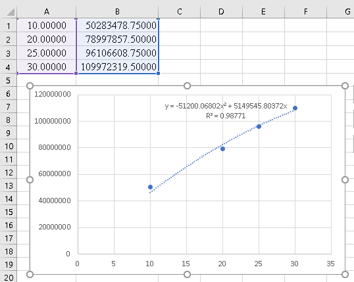Click the select-all corner triangle
The width and height of the screenshot is (354, 282).
tap(11, 12)
